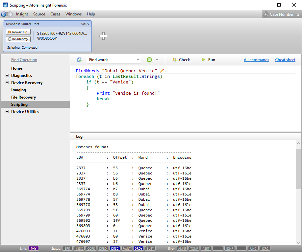Image resolution: width=302 pixels, height=252 pixels.
Task: Click the back navigation arrow
Action: tap(4, 14)
